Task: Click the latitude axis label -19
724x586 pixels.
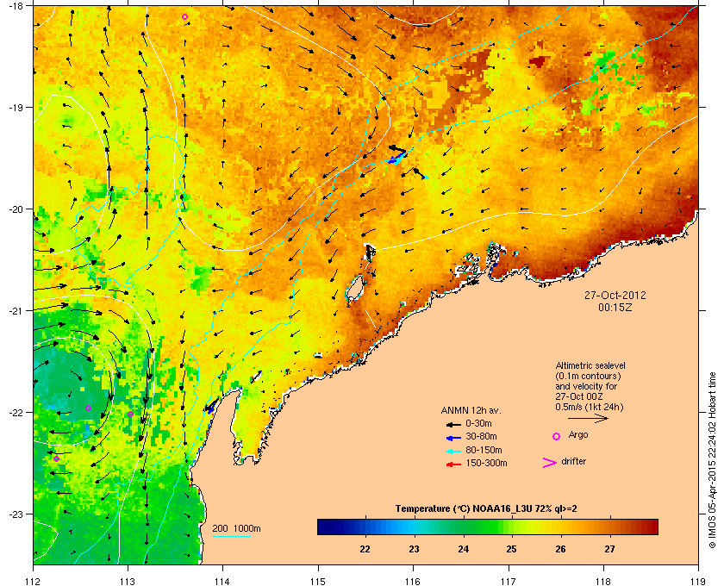Action: click(15, 107)
